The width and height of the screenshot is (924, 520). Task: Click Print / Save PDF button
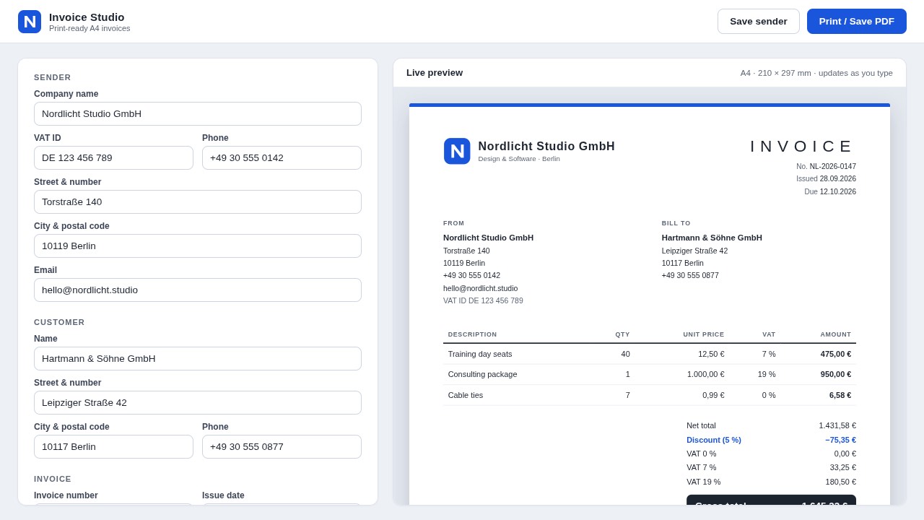point(857,22)
